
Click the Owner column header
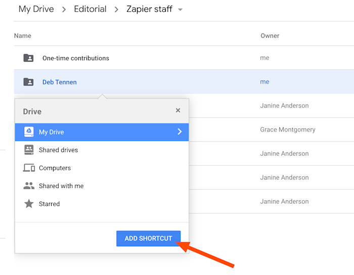click(270, 36)
